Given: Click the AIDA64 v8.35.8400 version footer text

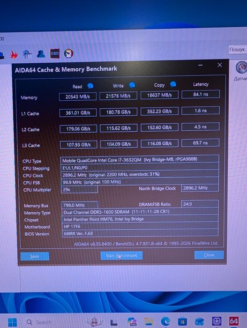Looking at the screenshot, I should coord(146,244).
